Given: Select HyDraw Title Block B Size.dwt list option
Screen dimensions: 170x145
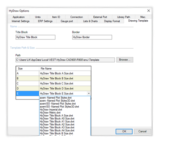Looking at the screenshot, I should (x=65, y=134).
